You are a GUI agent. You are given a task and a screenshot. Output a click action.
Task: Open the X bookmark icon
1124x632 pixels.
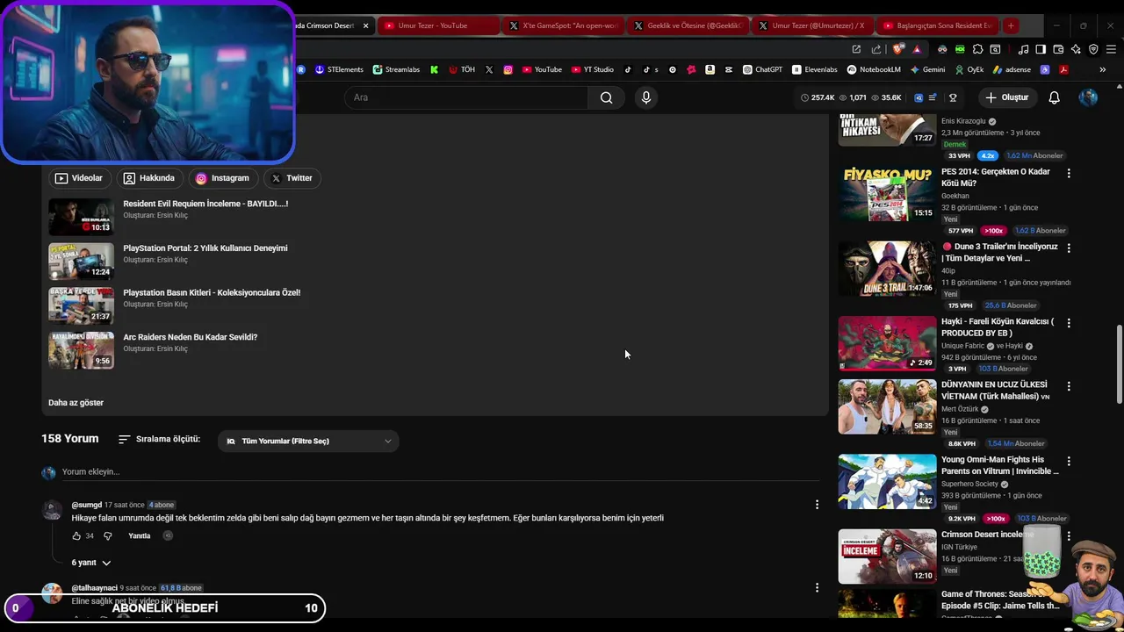click(489, 69)
